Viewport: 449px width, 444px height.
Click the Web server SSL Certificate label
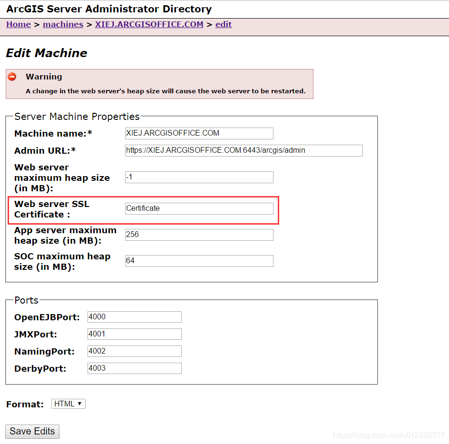(52, 209)
